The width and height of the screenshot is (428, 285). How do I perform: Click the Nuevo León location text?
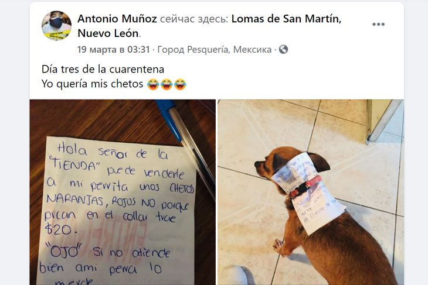pyautogui.click(x=108, y=33)
